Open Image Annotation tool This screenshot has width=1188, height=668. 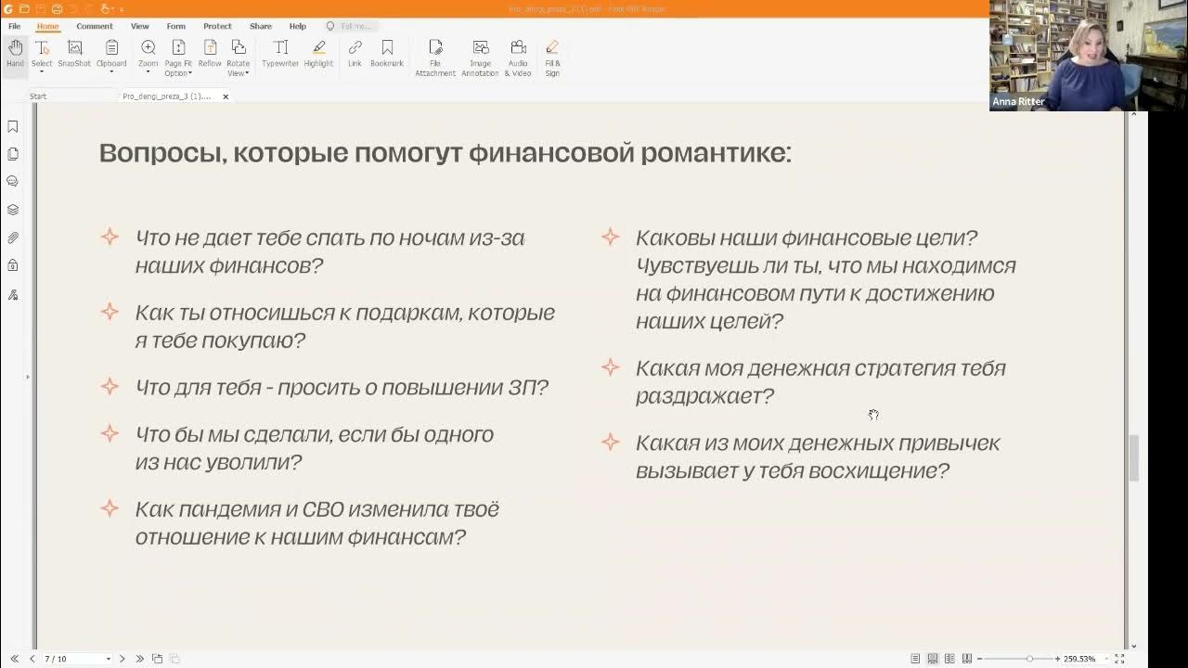coord(480,58)
